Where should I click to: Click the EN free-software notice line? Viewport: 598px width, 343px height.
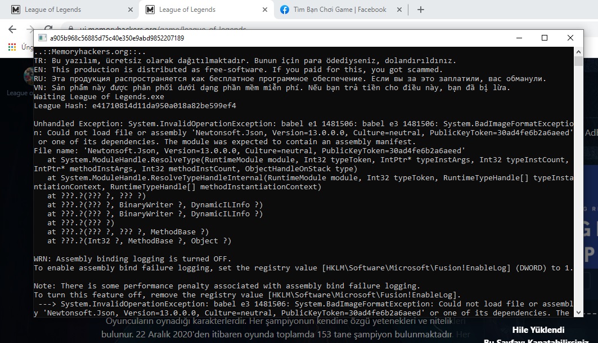[239, 69]
